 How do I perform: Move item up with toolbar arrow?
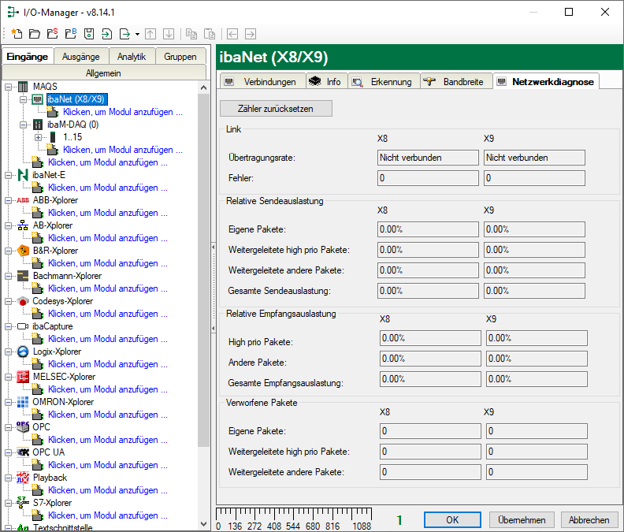(x=150, y=34)
